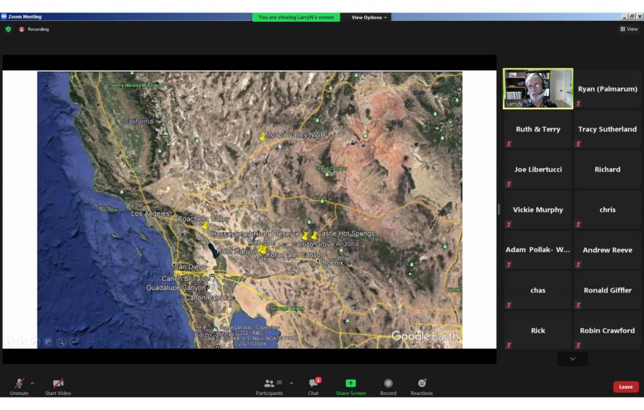Image resolution: width=644 pixels, height=410 pixels.
Task: Open the Chat panel
Action: point(313,384)
